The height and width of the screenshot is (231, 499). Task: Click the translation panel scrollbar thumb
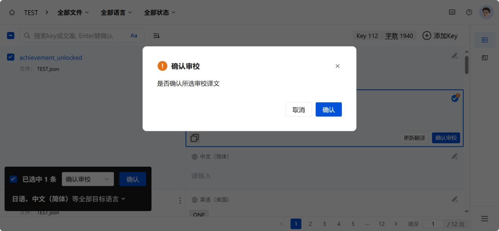[x=467, y=65]
